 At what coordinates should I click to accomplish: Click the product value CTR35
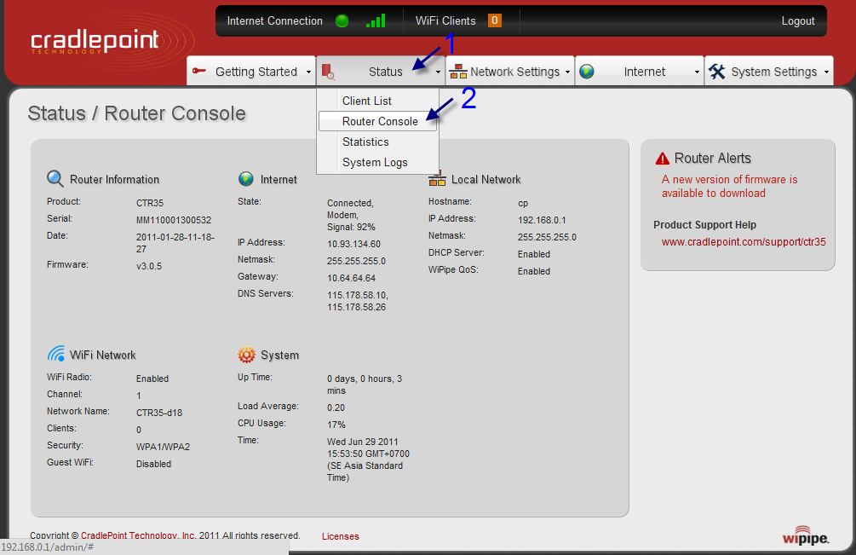(x=150, y=203)
